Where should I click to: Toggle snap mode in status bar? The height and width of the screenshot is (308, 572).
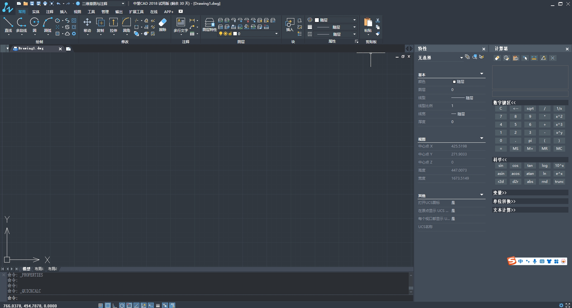(101, 305)
